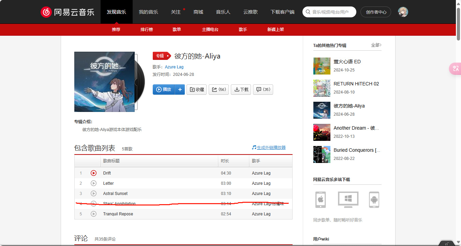Click the song title Tranquil Repose
The height and width of the screenshot is (246, 461).
(x=118, y=214)
